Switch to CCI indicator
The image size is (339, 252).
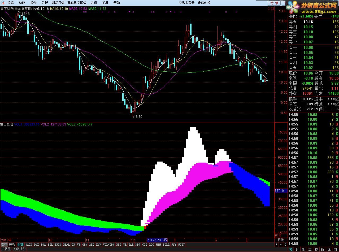(x=145, y=245)
